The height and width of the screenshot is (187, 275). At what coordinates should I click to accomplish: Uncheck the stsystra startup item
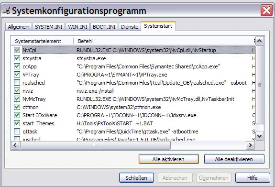point(17,58)
